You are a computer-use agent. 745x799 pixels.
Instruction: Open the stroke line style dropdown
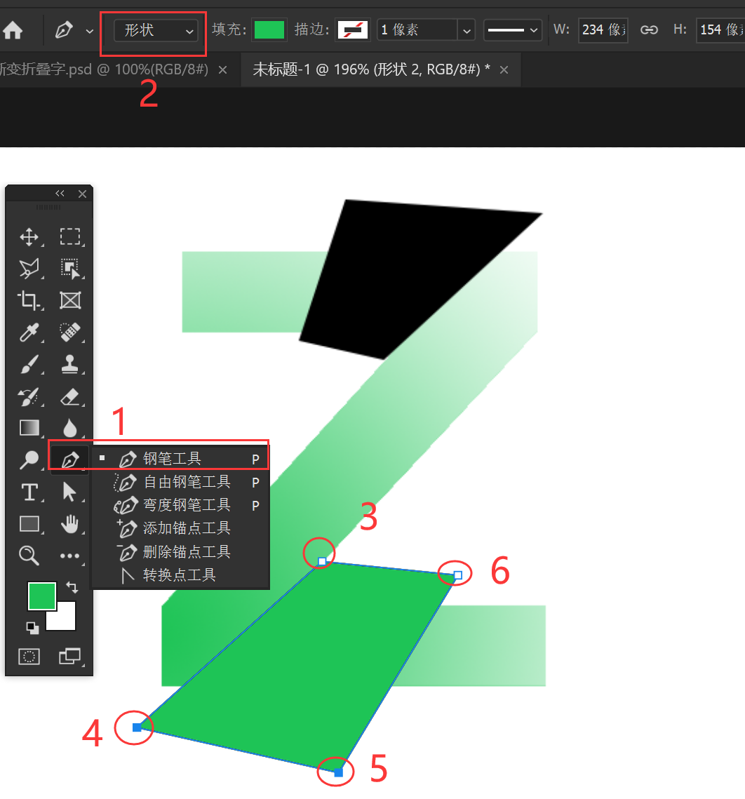[x=512, y=30]
